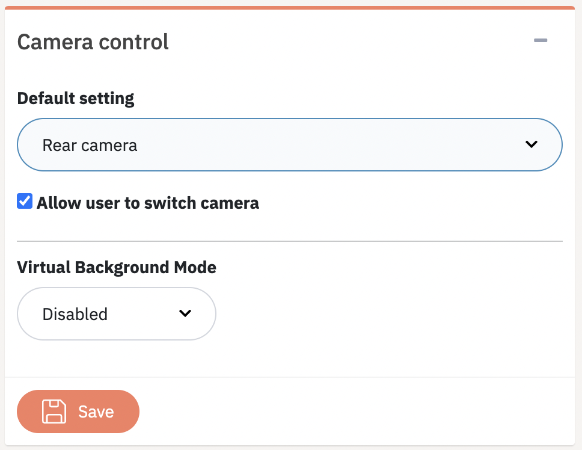Click the footer area right of Save

[x=357, y=411]
